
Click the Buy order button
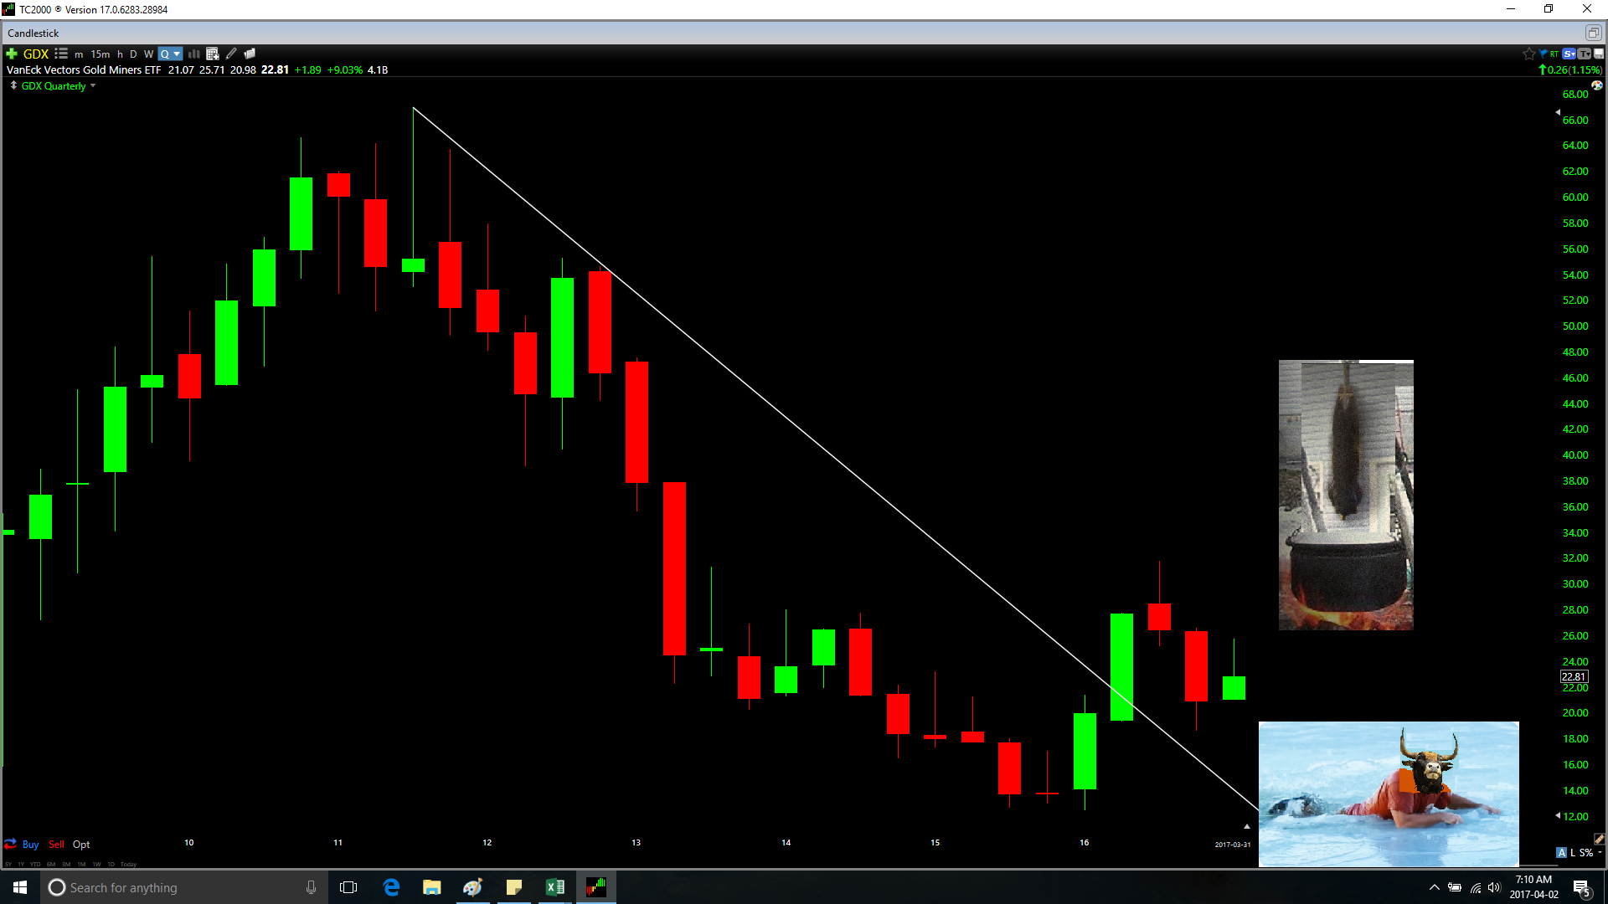pyautogui.click(x=31, y=845)
